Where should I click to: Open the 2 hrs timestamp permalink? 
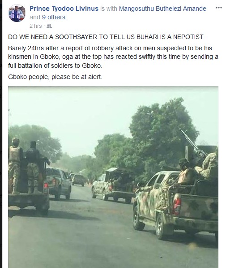[x=35, y=26]
